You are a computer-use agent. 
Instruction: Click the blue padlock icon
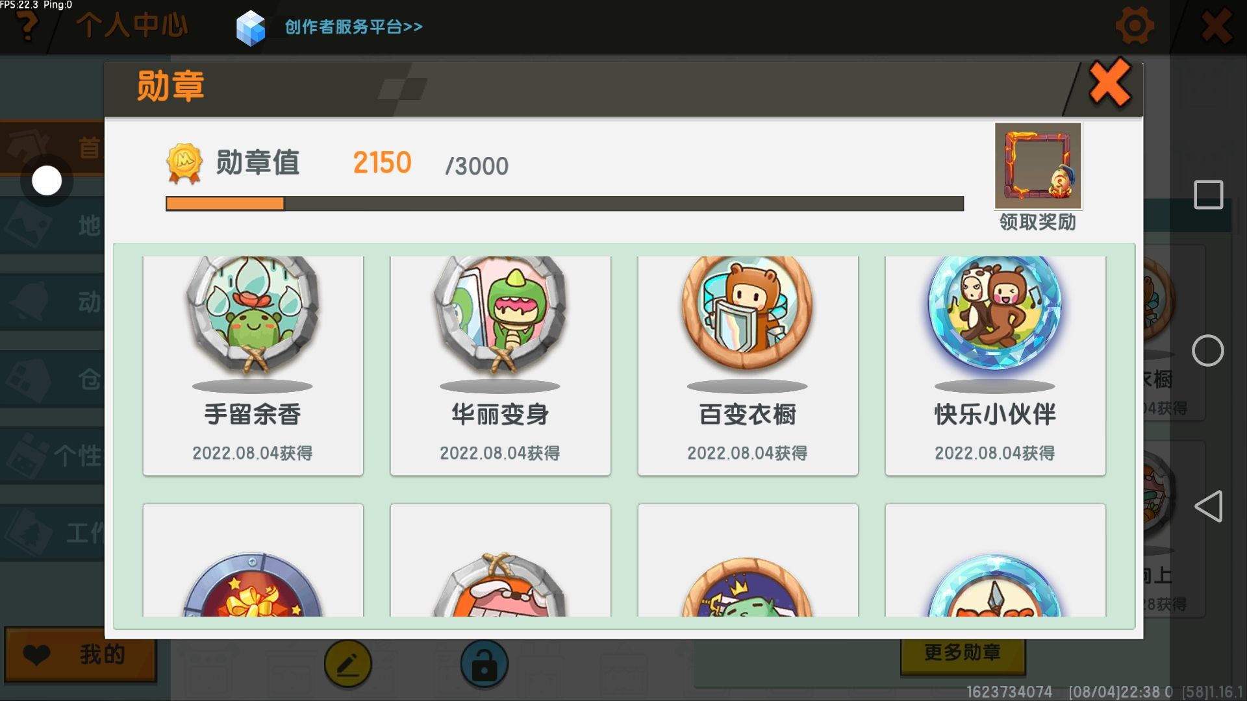[x=484, y=663]
